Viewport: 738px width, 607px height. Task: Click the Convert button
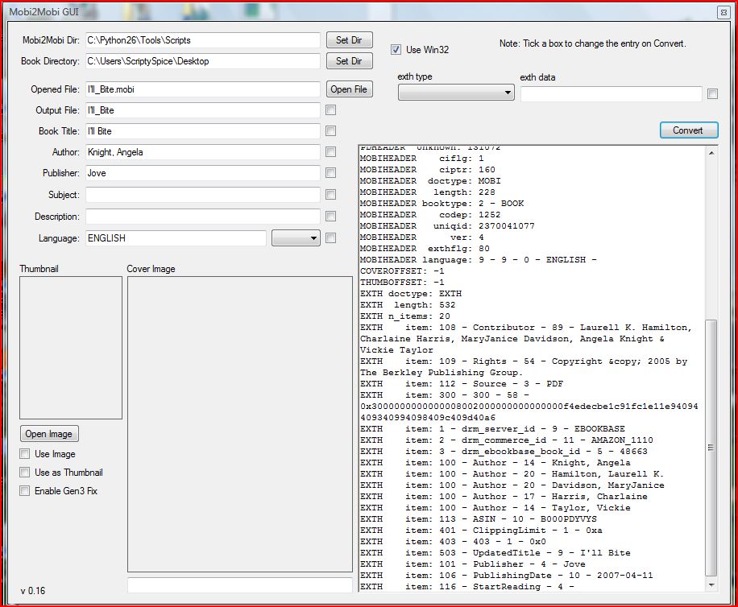point(689,130)
